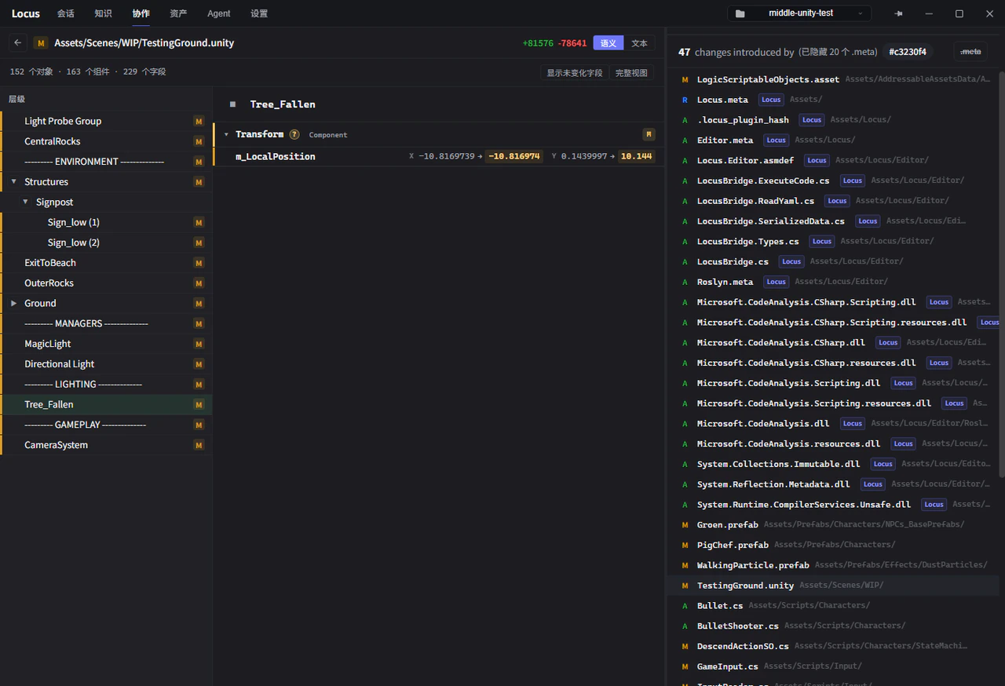This screenshot has height=686, width=1005.
Task: Select the LIGHTING separator object
Action: (x=106, y=384)
